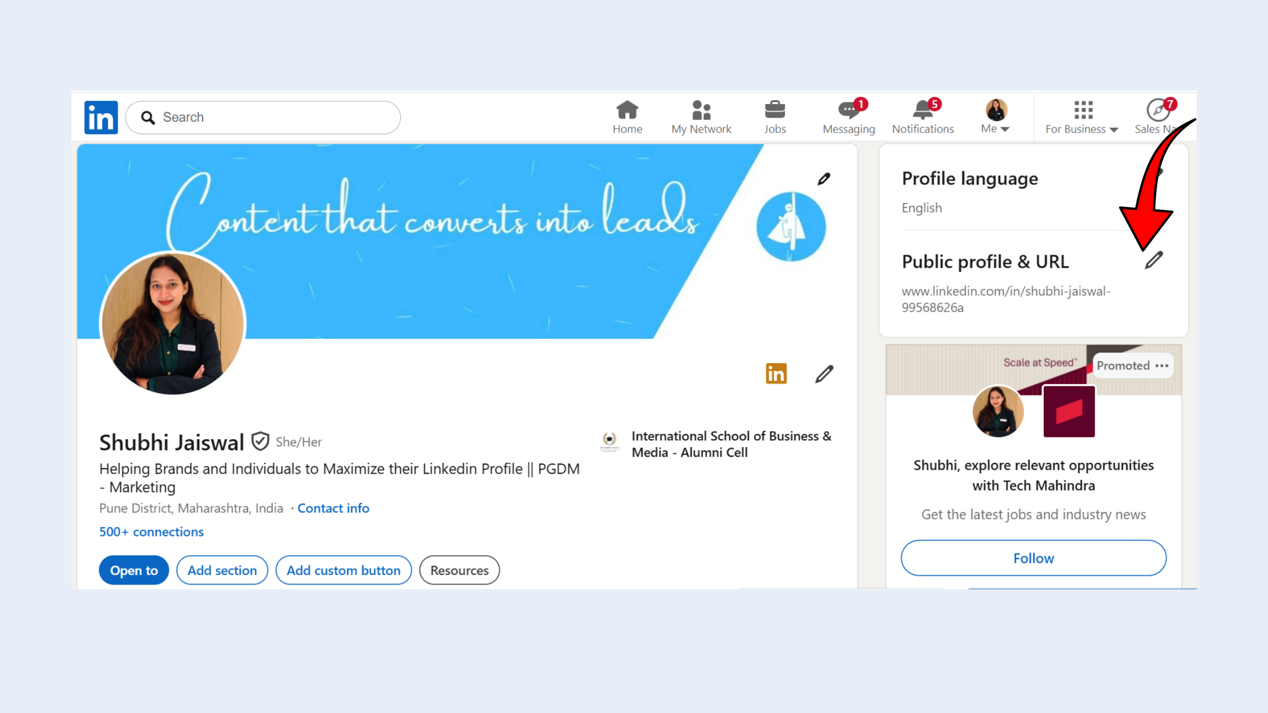Open the Contact info link
1268x713 pixels.
[333, 508]
